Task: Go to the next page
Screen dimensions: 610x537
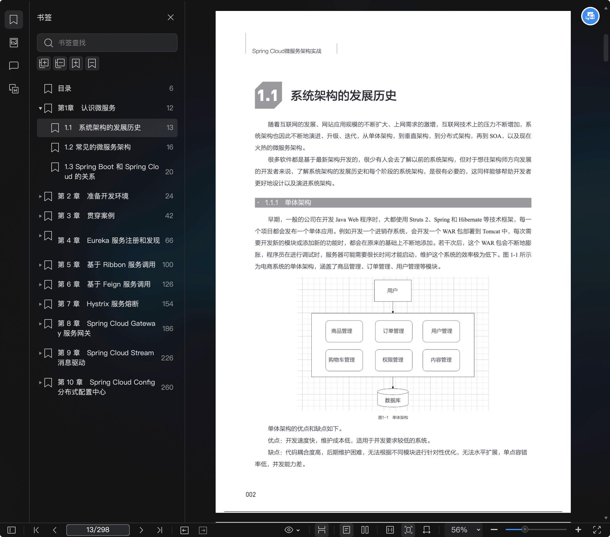Action: (x=141, y=530)
